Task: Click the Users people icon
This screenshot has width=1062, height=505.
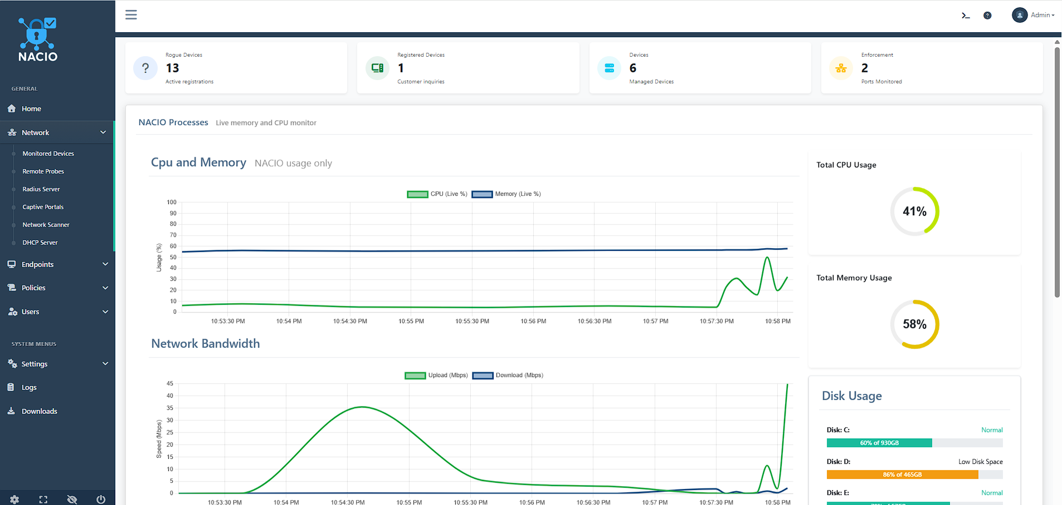Action: point(12,311)
